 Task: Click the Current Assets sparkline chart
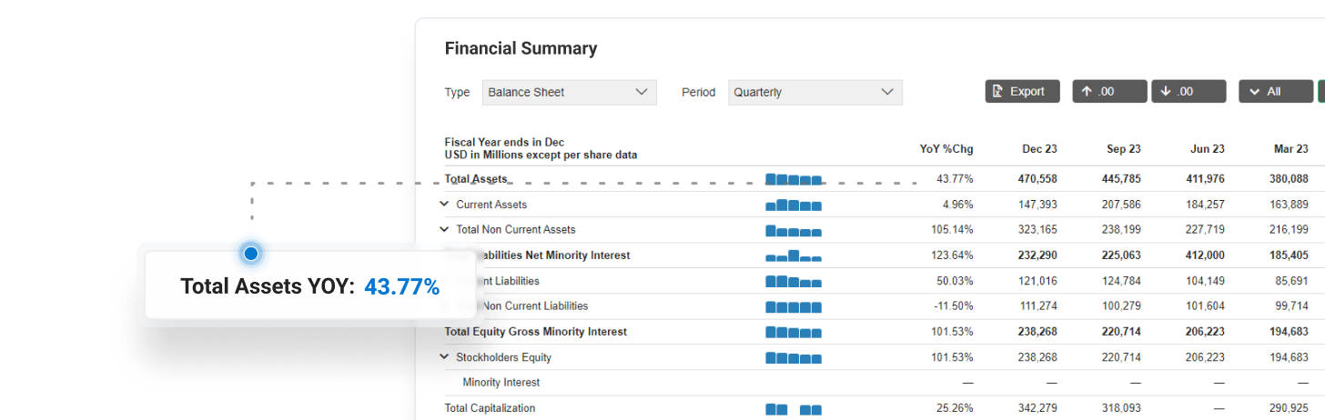794,205
